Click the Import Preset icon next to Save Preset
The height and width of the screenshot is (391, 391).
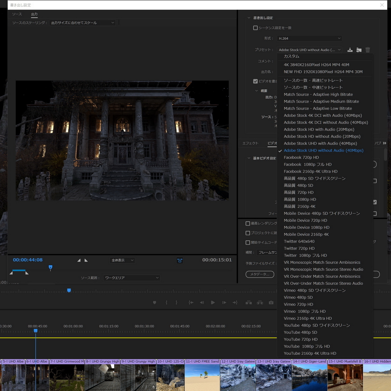pyautogui.click(x=359, y=49)
